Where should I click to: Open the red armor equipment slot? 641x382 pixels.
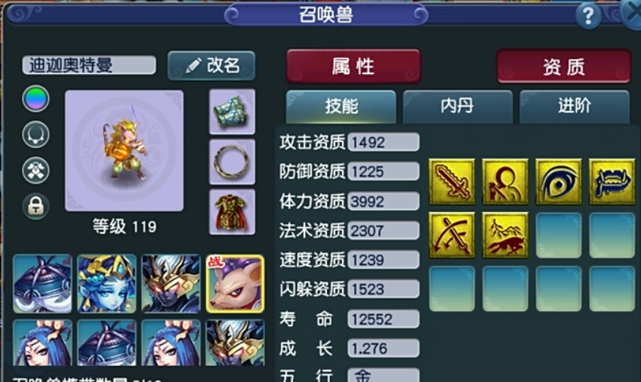click(x=233, y=212)
